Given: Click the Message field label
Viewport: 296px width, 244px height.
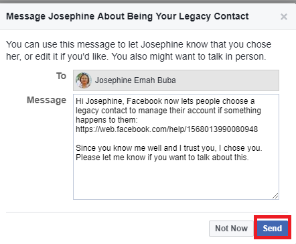Looking at the screenshot, I should pyautogui.click(x=46, y=100).
